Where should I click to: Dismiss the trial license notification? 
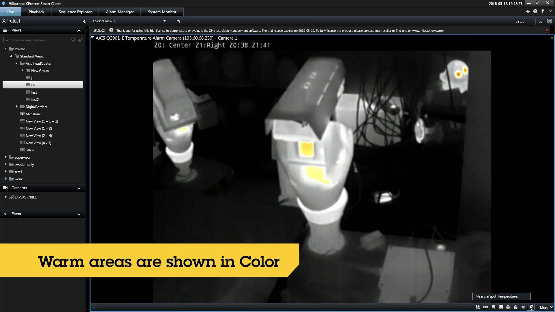click(547, 30)
